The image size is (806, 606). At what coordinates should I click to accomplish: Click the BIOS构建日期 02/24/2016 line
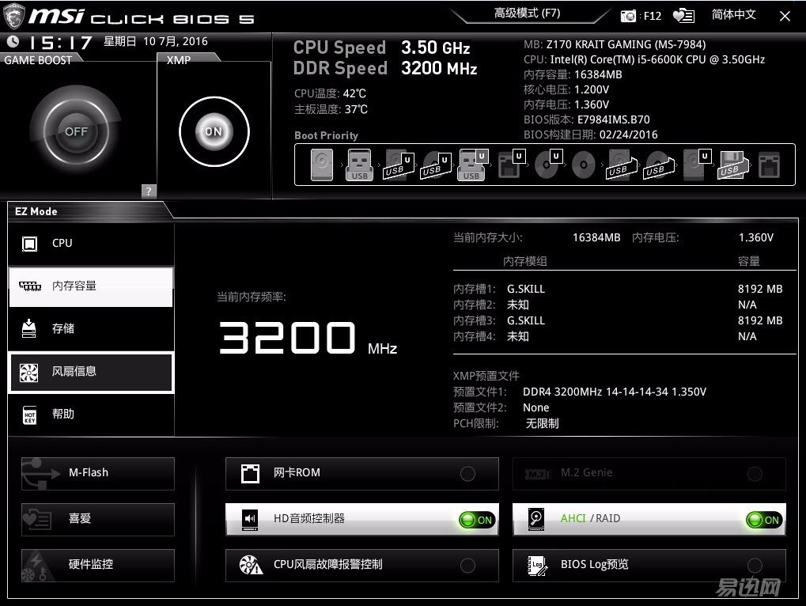click(591, 134)
